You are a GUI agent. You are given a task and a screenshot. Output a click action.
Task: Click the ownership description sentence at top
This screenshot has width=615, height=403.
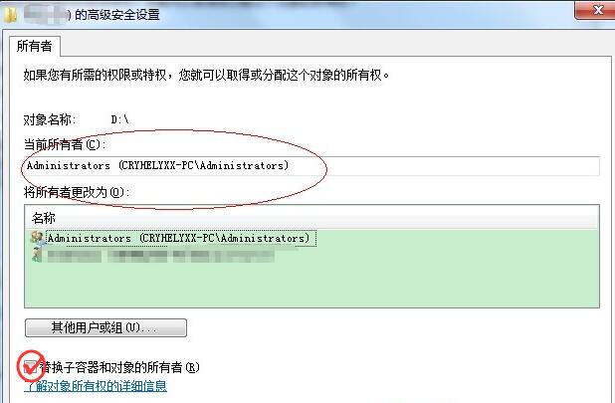[206, 75]
